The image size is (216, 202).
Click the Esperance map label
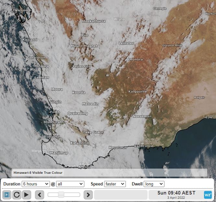click(x=144, y=146)
